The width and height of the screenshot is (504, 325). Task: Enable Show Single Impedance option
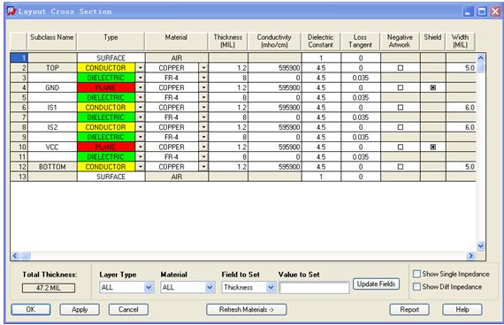click(x=416, y=274)
